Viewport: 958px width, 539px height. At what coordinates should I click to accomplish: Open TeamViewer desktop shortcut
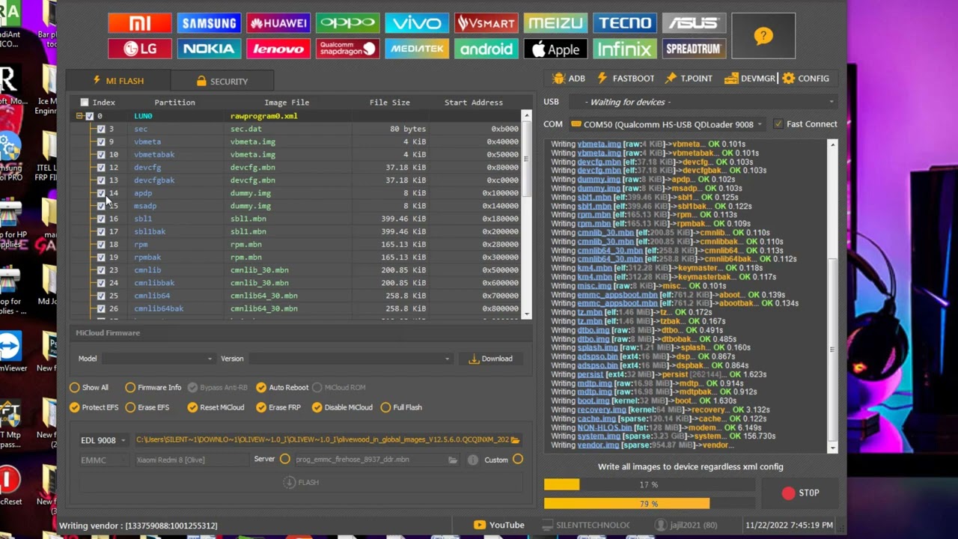pyautogui.click(x=12, y=351)
